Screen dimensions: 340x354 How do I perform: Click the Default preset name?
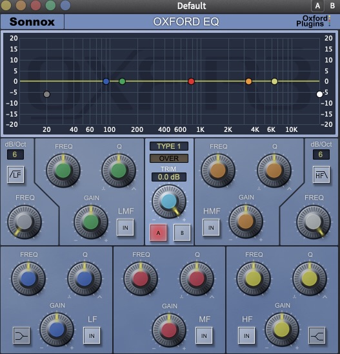click(192, 6)
